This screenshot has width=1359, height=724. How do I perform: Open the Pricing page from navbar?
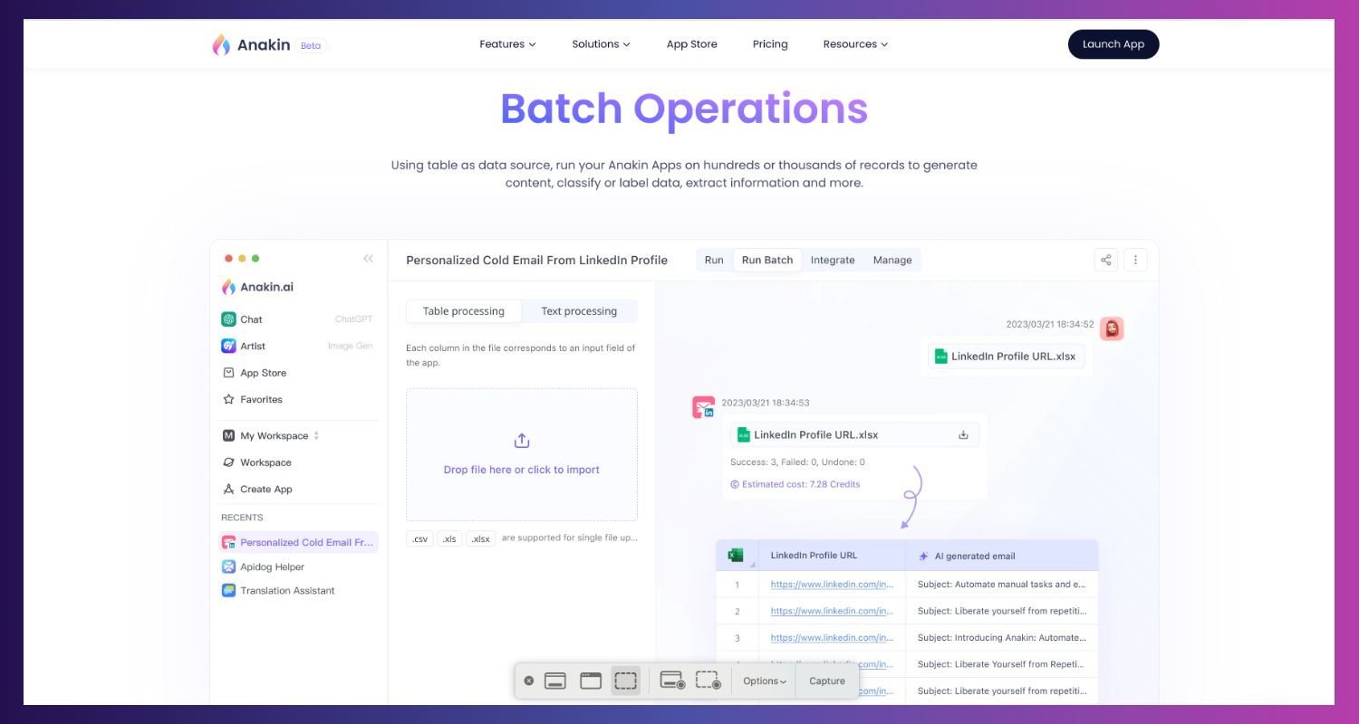point(770,44)
